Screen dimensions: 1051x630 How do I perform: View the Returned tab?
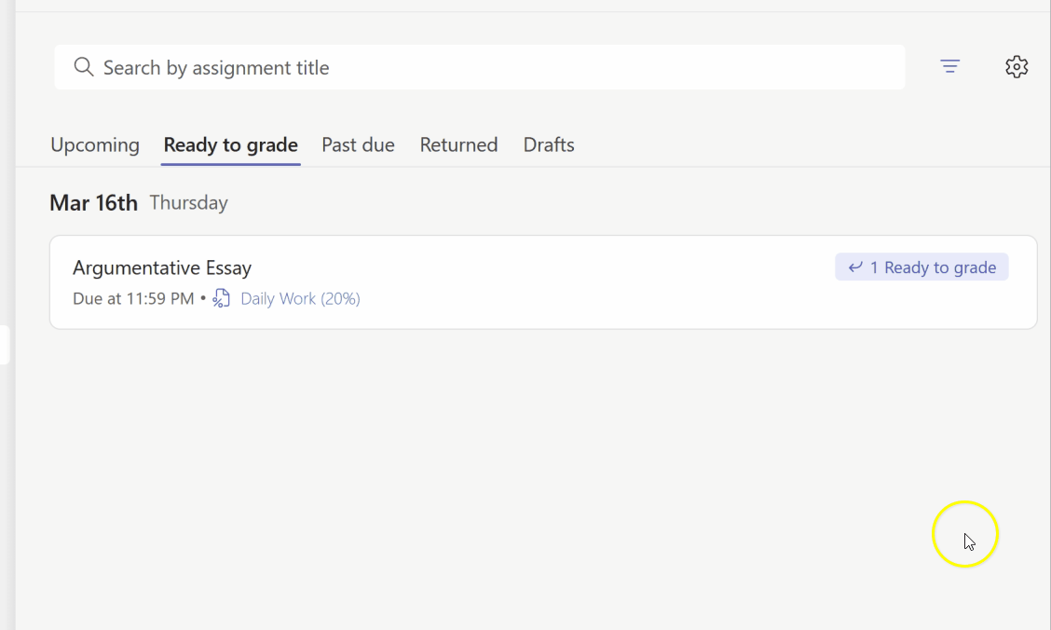click(458, 145)
